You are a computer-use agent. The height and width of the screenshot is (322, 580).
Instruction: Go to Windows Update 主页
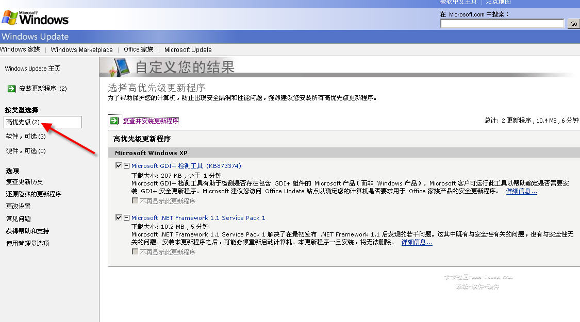point(32,69)
